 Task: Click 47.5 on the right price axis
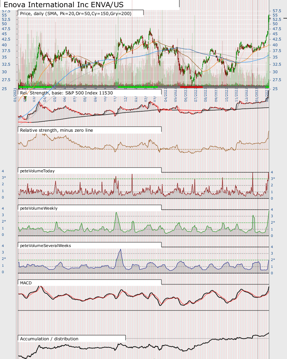click(277, 29)
